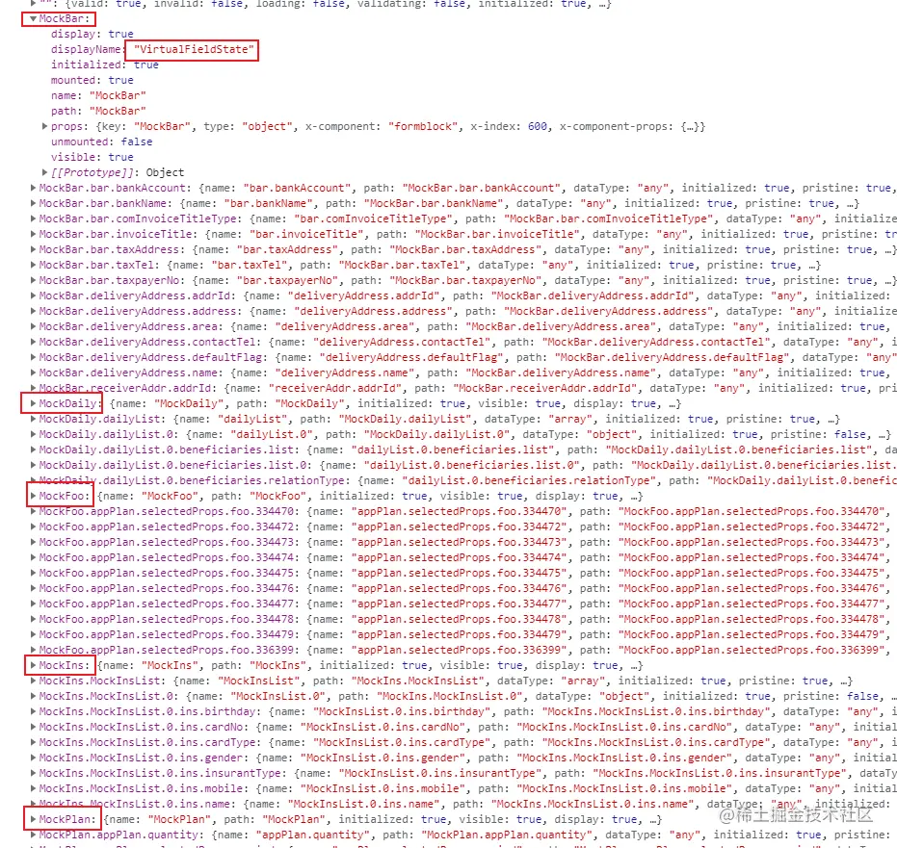Expand MockFoo.appPlan.selectedProps.foo.334477 entry

pyautogui.click(x=33, y=604)
